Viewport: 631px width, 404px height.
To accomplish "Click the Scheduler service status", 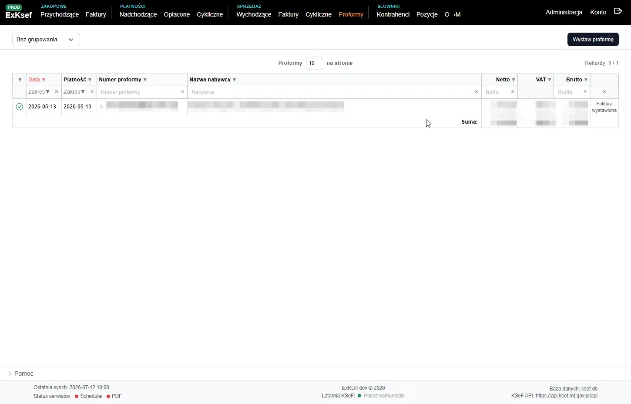I will coord(89,396).
